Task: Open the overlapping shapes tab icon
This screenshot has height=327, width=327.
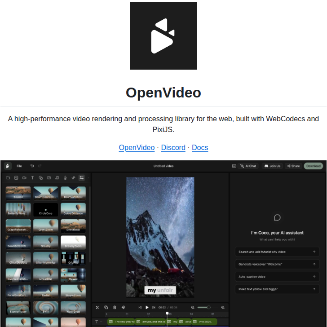Action: [x=41, y=178]
